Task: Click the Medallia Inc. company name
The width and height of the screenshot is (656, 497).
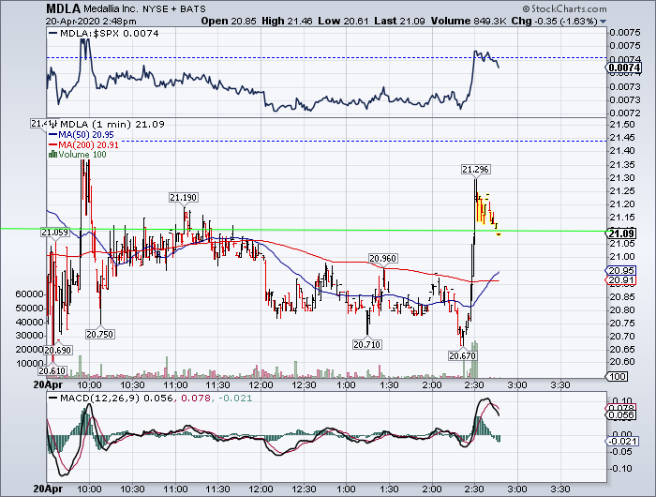Action: 110,8
